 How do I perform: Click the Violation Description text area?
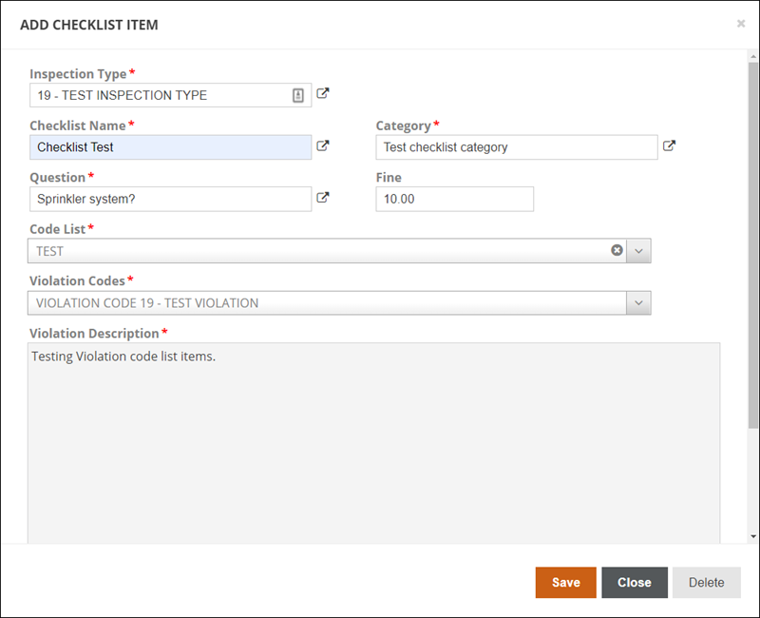pyautogui.click(x=373, y=443)
